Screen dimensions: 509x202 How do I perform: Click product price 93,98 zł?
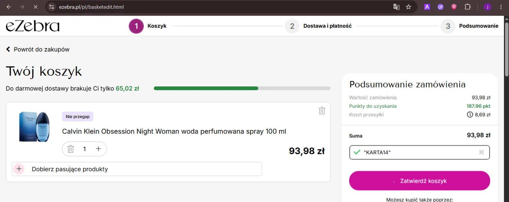coord(307,151)
